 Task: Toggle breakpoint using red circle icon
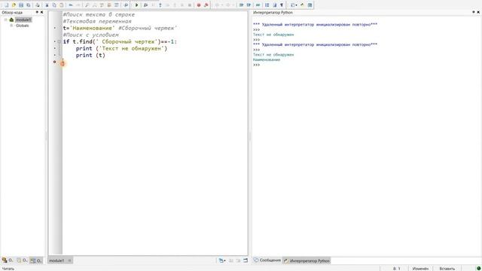click(x=199, y=5)
